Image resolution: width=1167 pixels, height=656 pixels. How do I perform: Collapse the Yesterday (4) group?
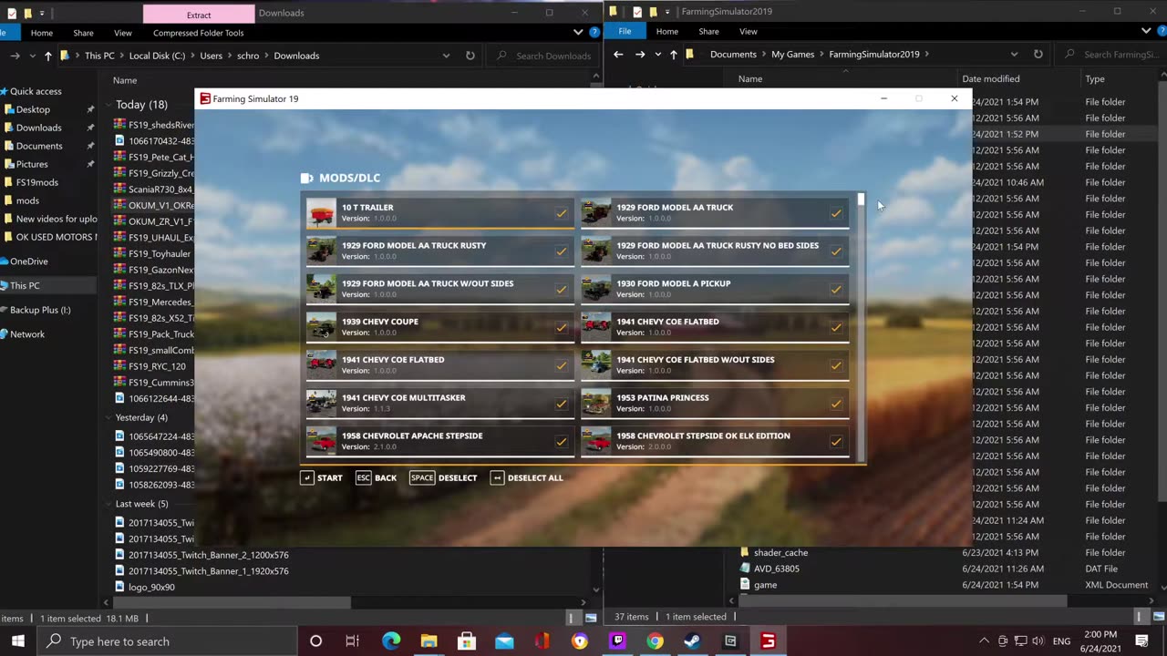(108, 417)
